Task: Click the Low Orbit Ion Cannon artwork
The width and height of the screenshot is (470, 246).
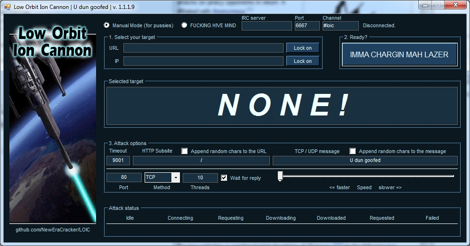Action: tap(53, 124)
